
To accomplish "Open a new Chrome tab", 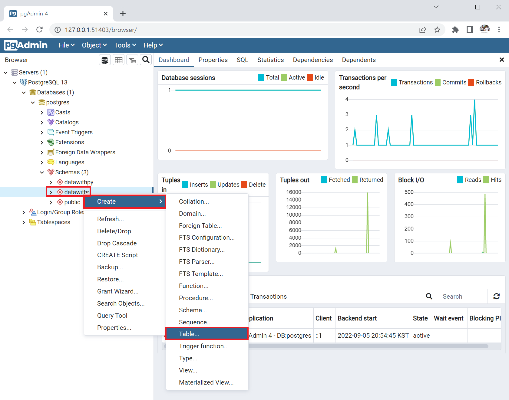I will (123, 14).
